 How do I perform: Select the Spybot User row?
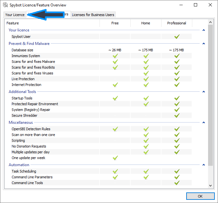tap(101, 37)
